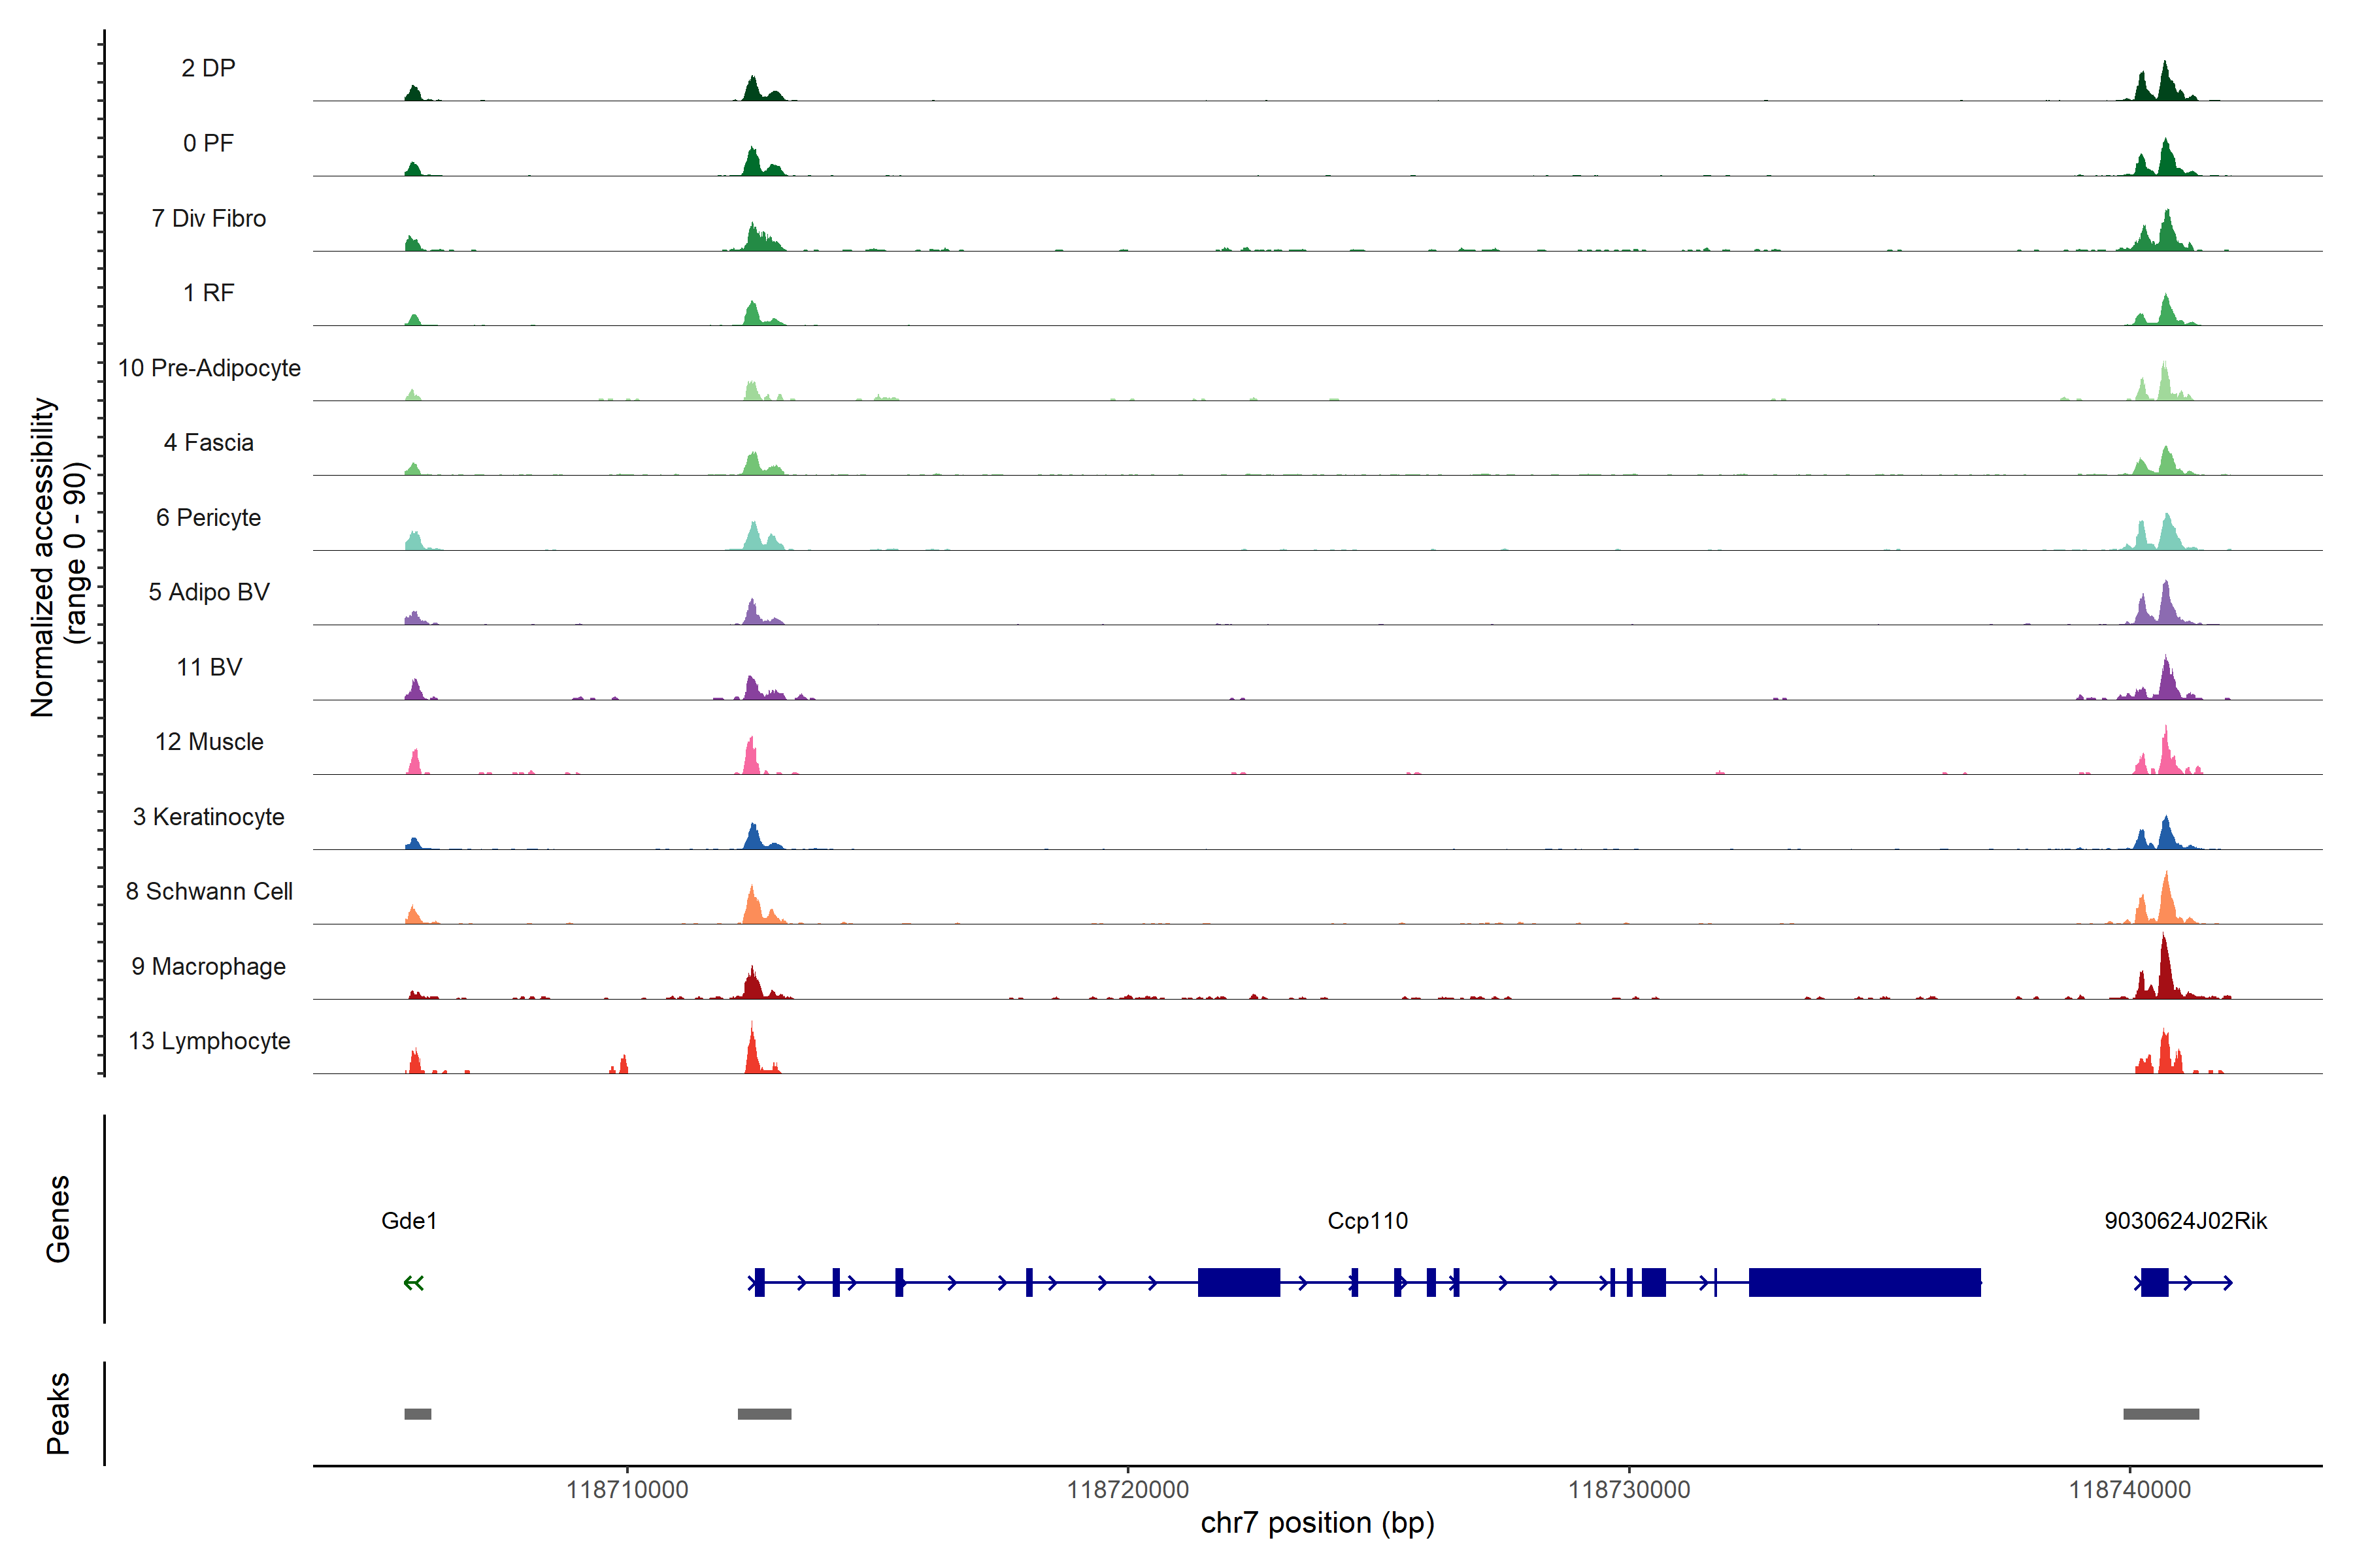
Task: Click the leftmost gray peak bar
Action: point(417,1414)
